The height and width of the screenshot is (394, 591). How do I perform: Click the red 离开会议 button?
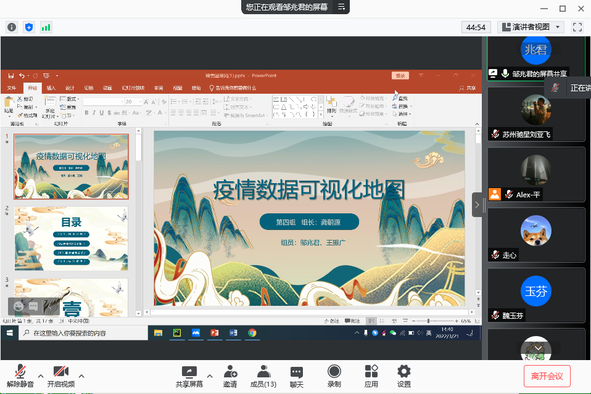click(547, 376)
